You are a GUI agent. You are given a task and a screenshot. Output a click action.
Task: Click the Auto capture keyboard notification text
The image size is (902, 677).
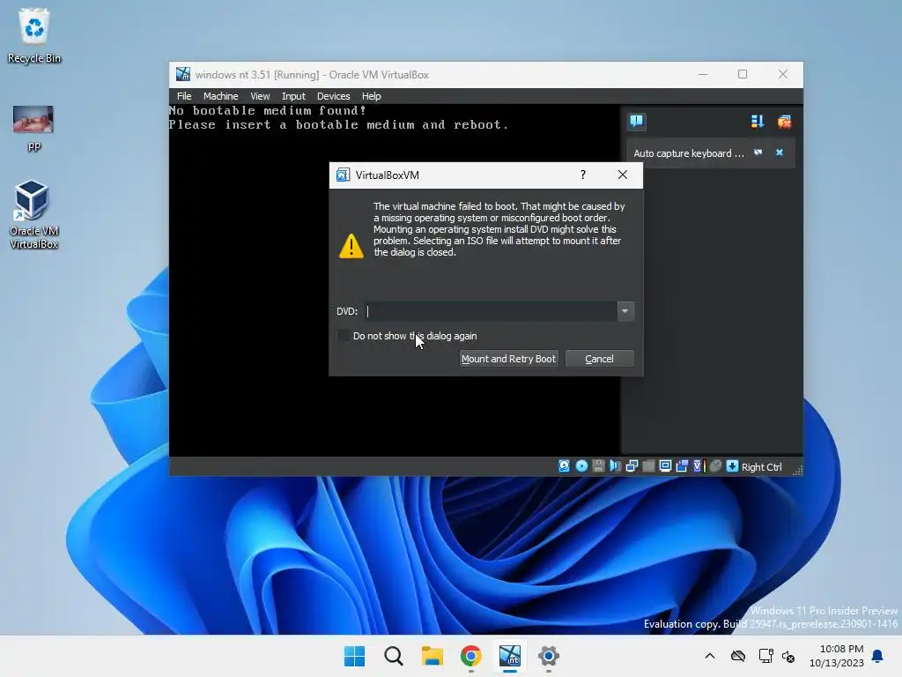(x=689, y=153)
